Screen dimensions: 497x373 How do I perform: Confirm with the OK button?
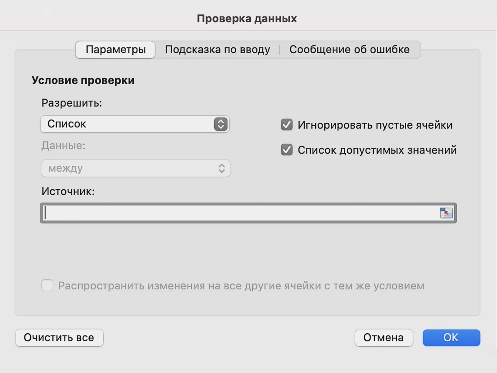451,337
